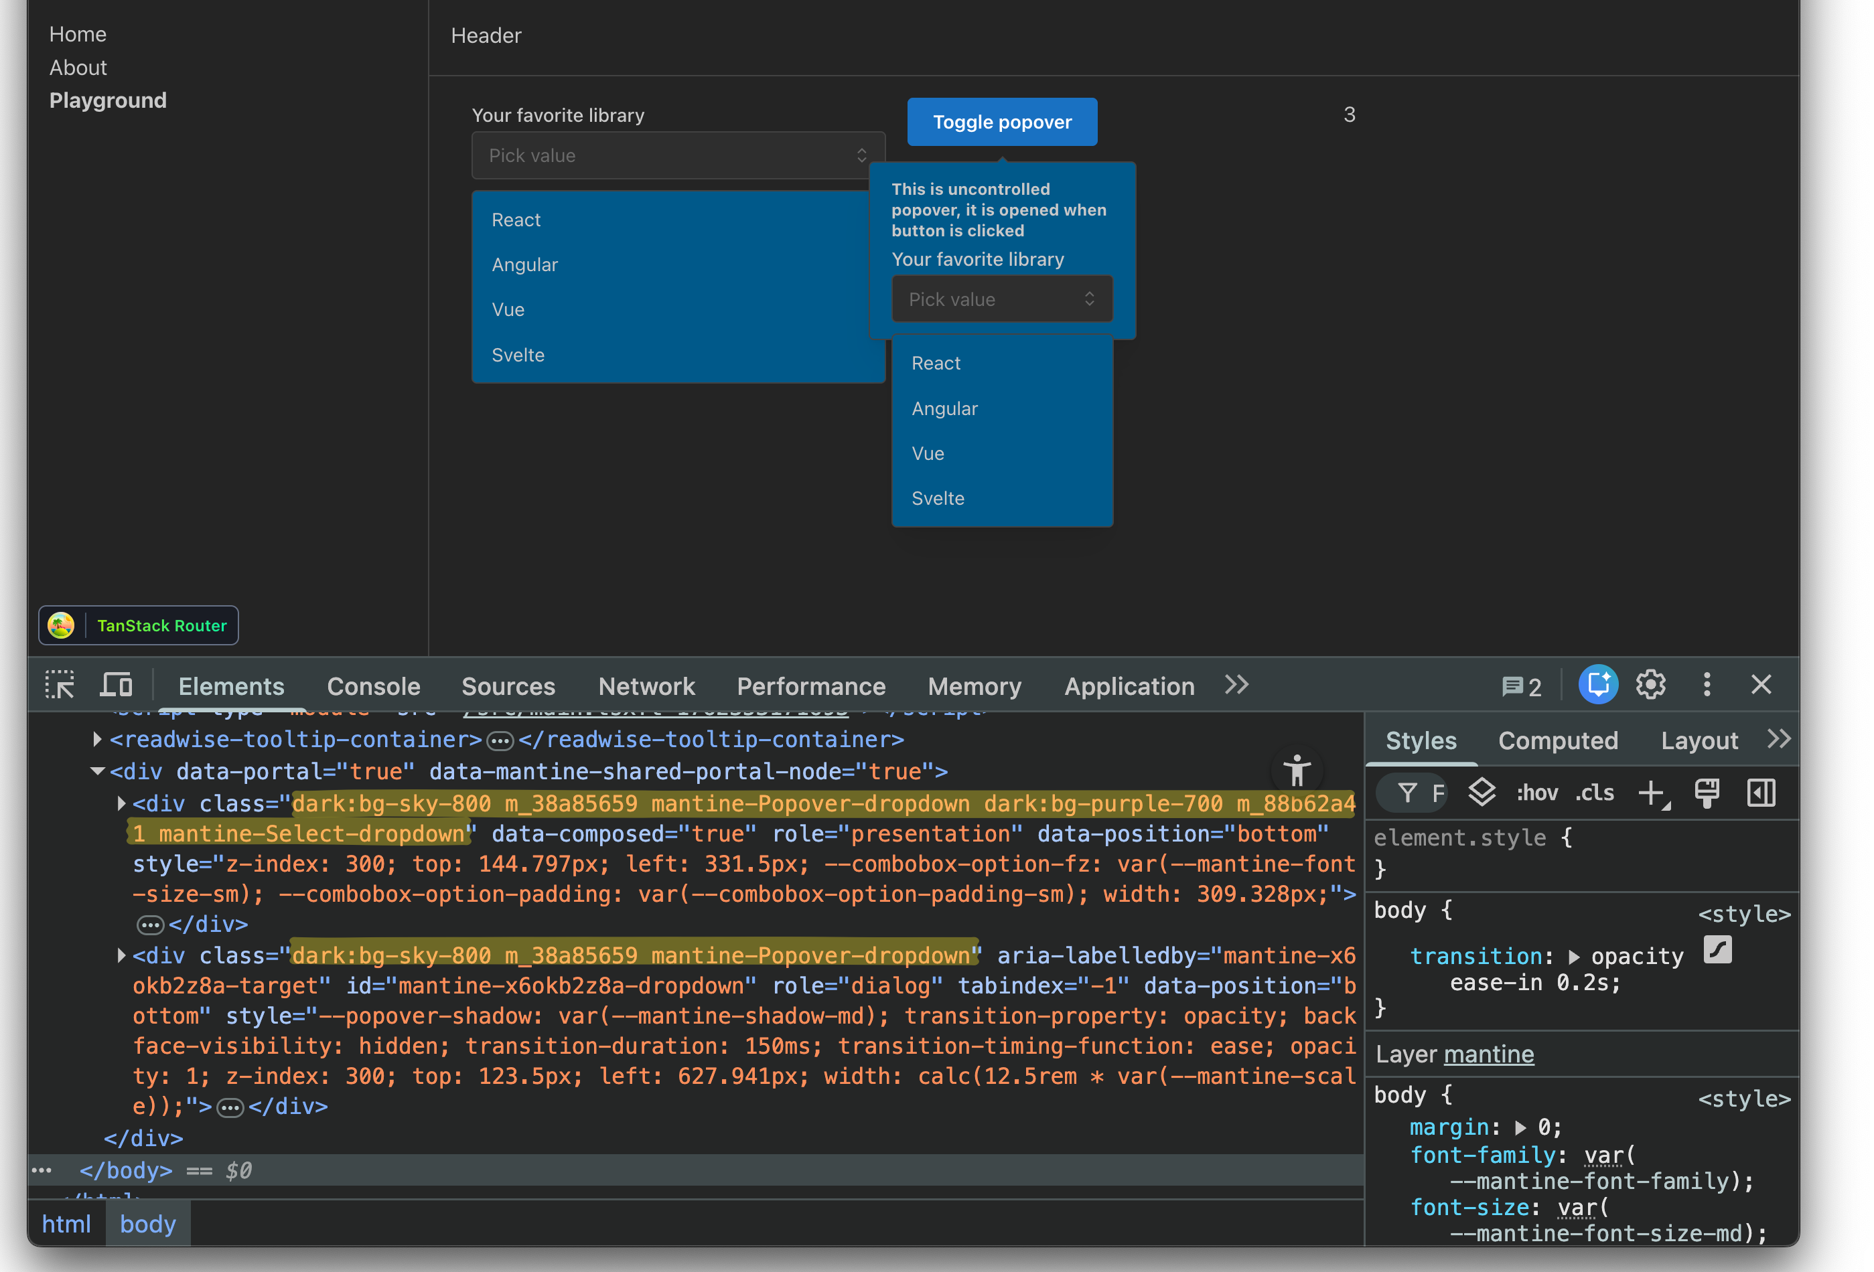This screenshot has width=1874, height=1272.
Task: Expand the readwise-tooltip-container node
Action: click(98, 739)
